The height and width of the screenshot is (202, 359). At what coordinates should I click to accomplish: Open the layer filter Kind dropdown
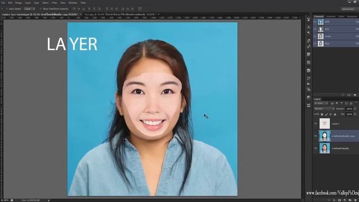321,103
